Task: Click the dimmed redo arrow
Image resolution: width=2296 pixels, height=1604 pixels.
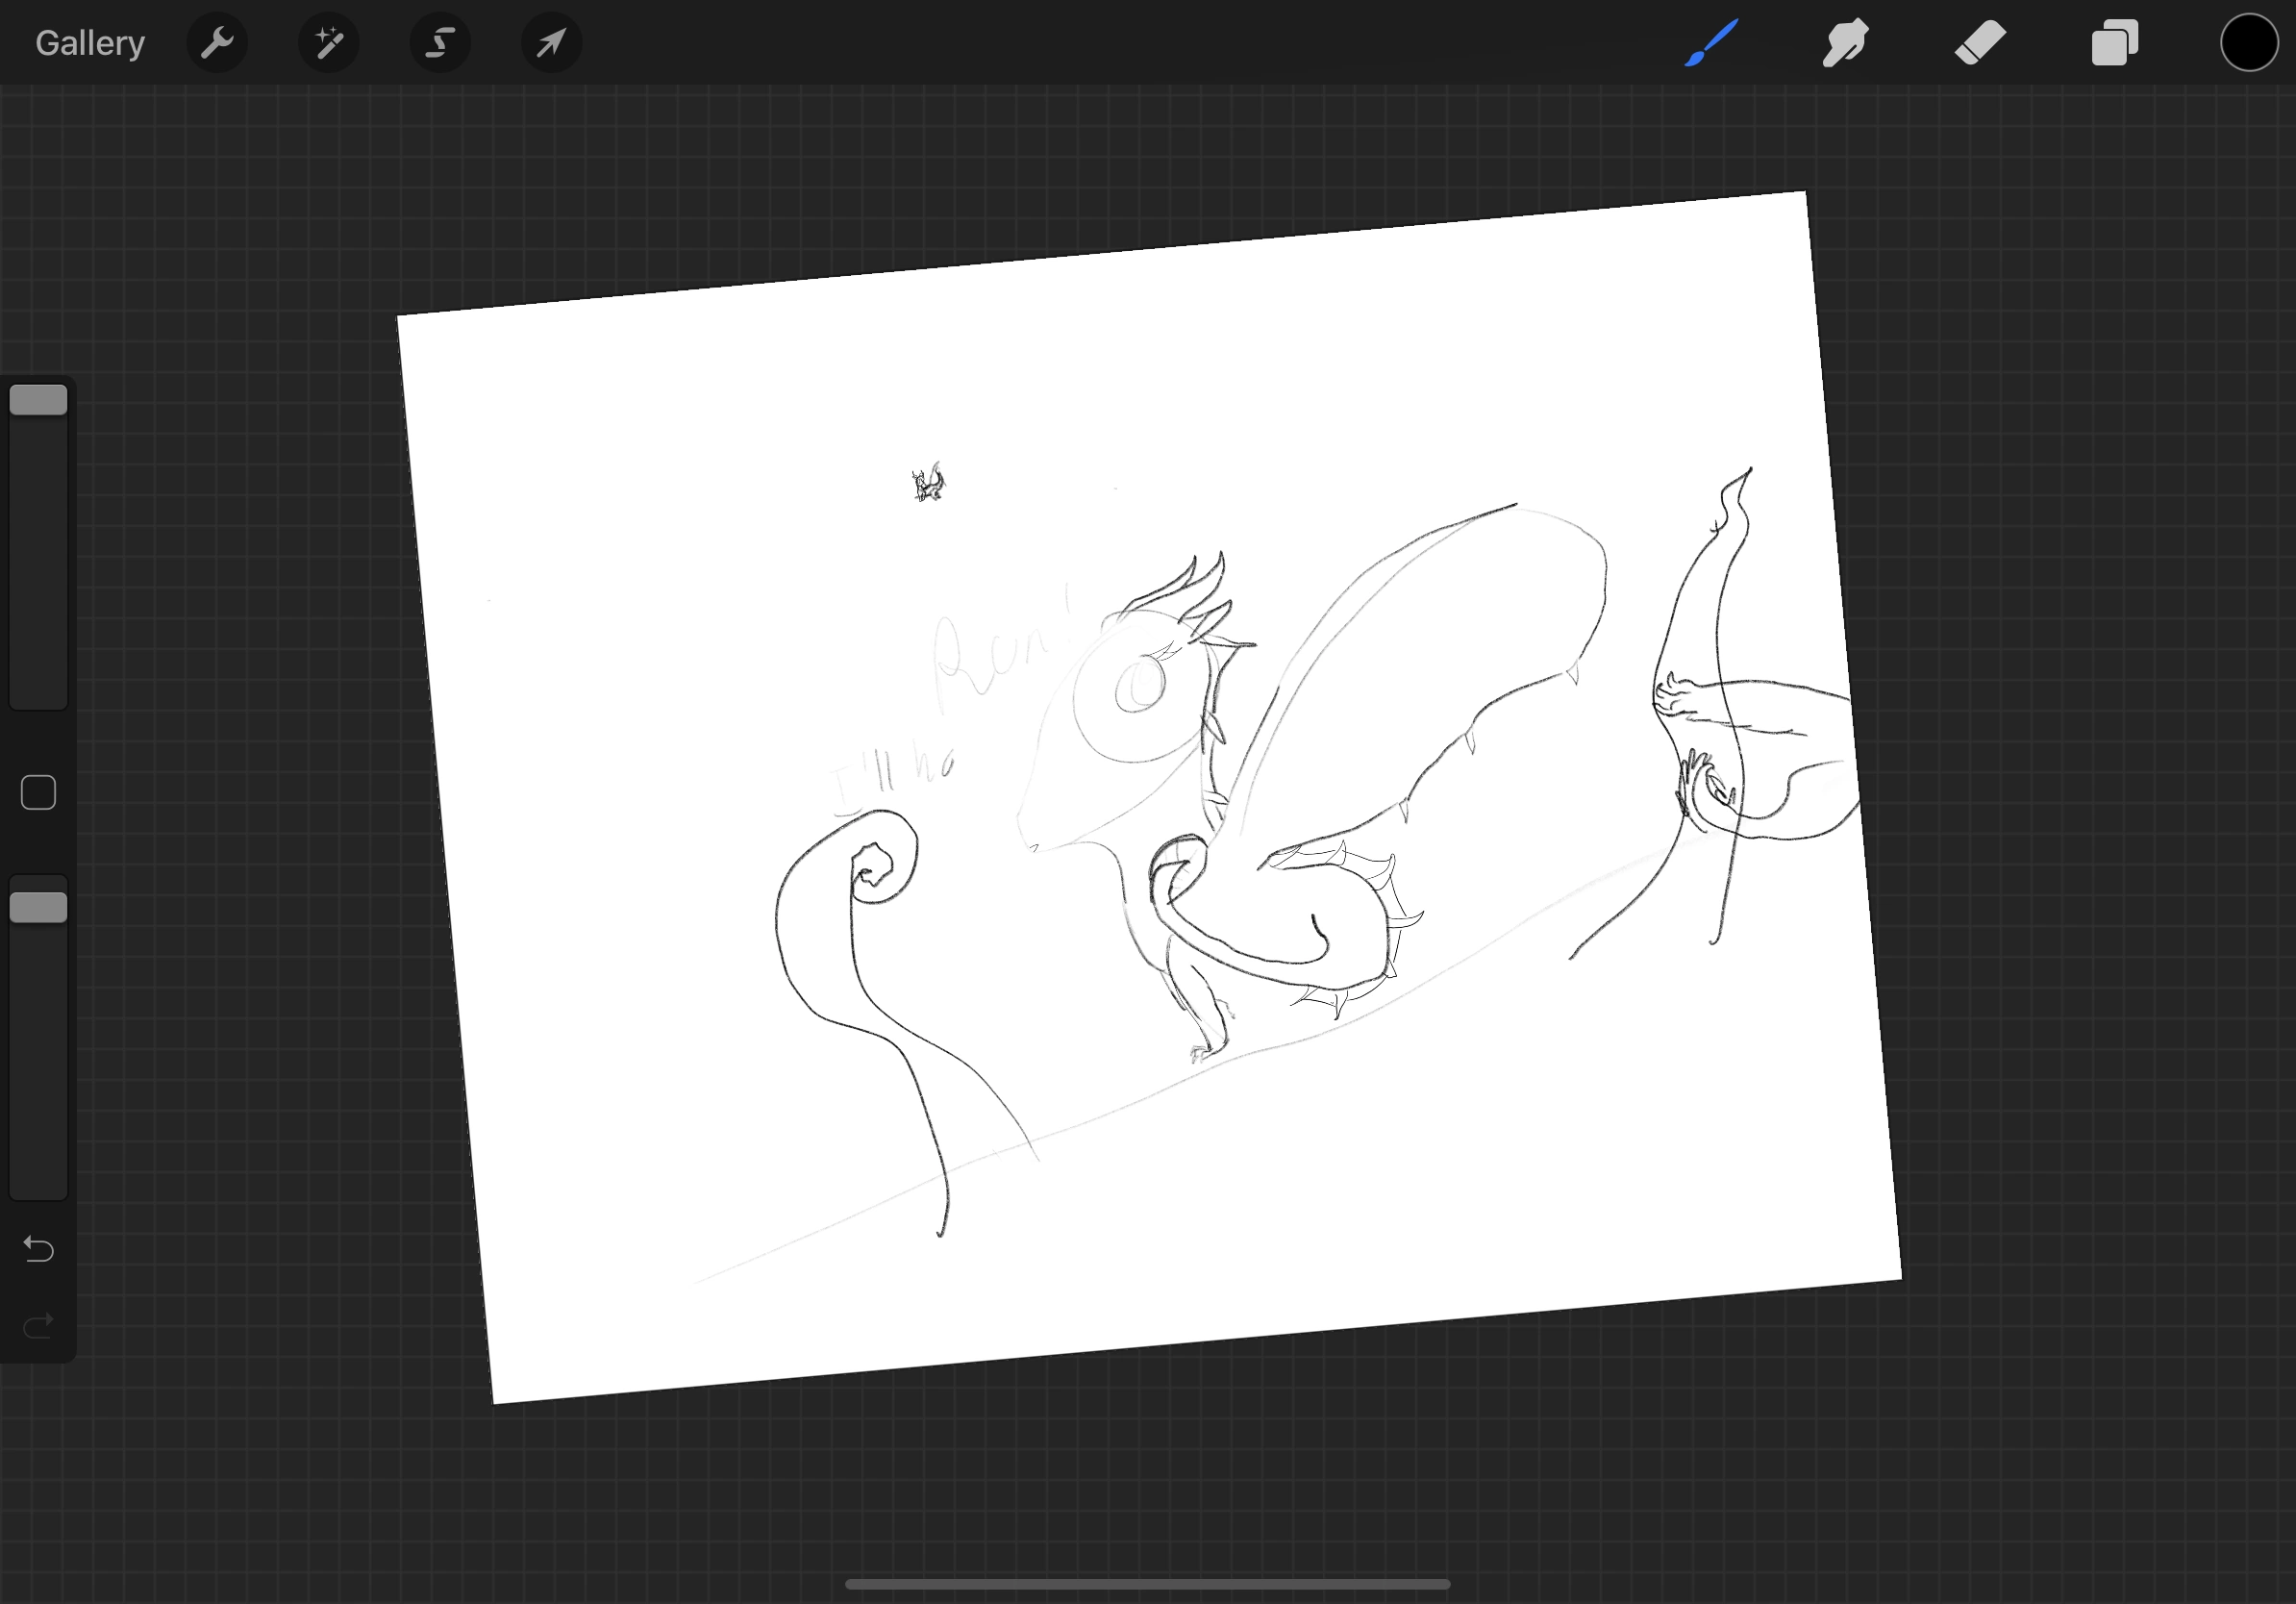Action: 38,1326
